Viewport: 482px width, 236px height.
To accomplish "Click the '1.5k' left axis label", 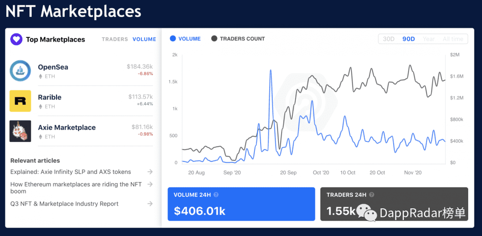I will (x=173, y=82).
